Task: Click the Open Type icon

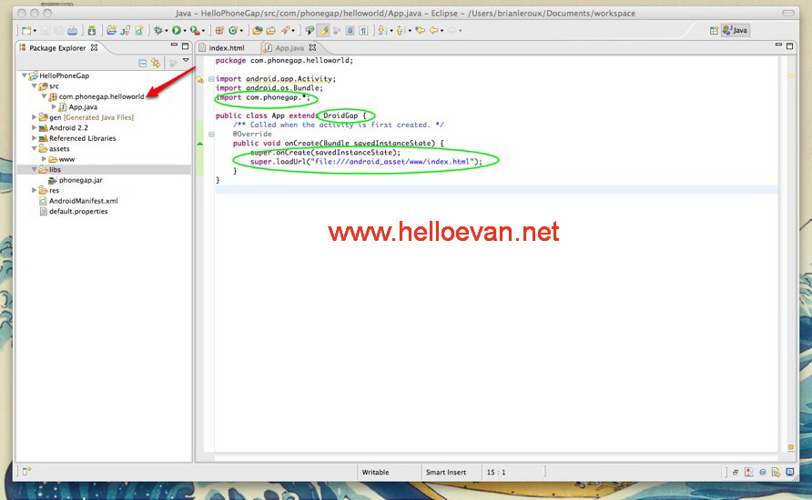Action: [258, 31]
